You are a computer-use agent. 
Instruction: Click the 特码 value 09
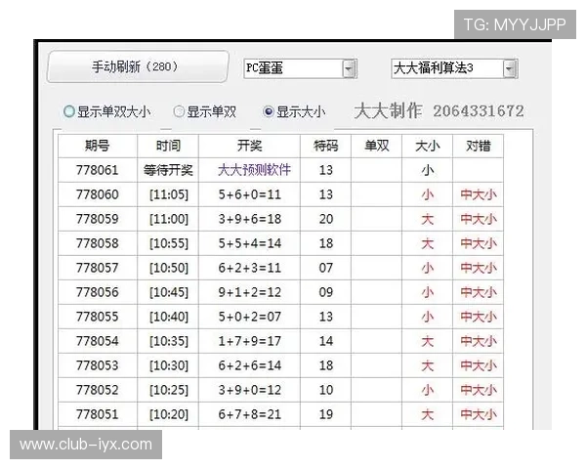coord(326,292)
